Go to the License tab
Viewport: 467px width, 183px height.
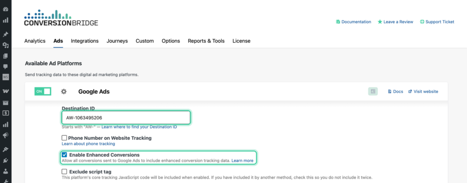(241, 41)
